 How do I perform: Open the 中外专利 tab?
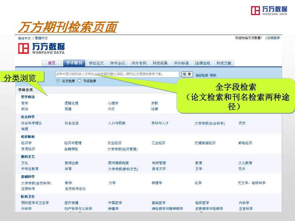point(139,63)
